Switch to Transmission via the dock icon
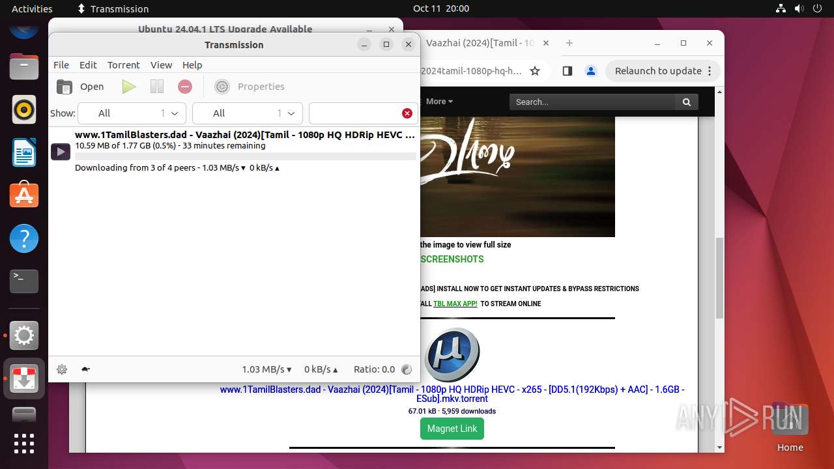Image resolution: width=834 pixels, height=469 pixels. point(24,379)
